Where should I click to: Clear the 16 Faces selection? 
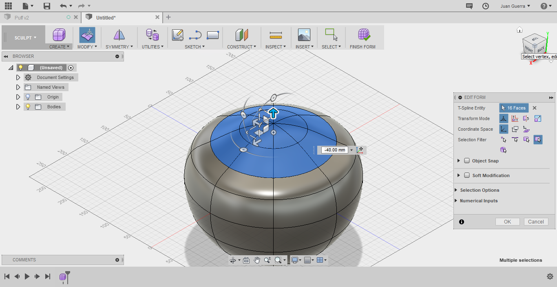click(535, 108)
